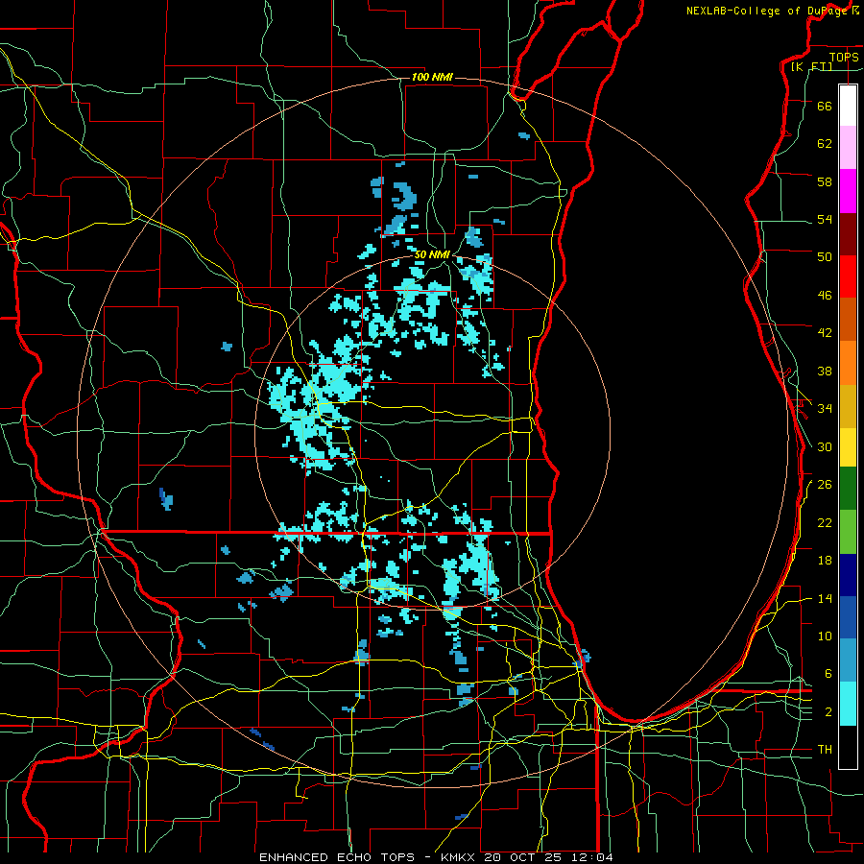Viewport: 864px width, 864px height.
Task: Click the '12:04' timestamp in the caption
Action: (x=594, y=857)
